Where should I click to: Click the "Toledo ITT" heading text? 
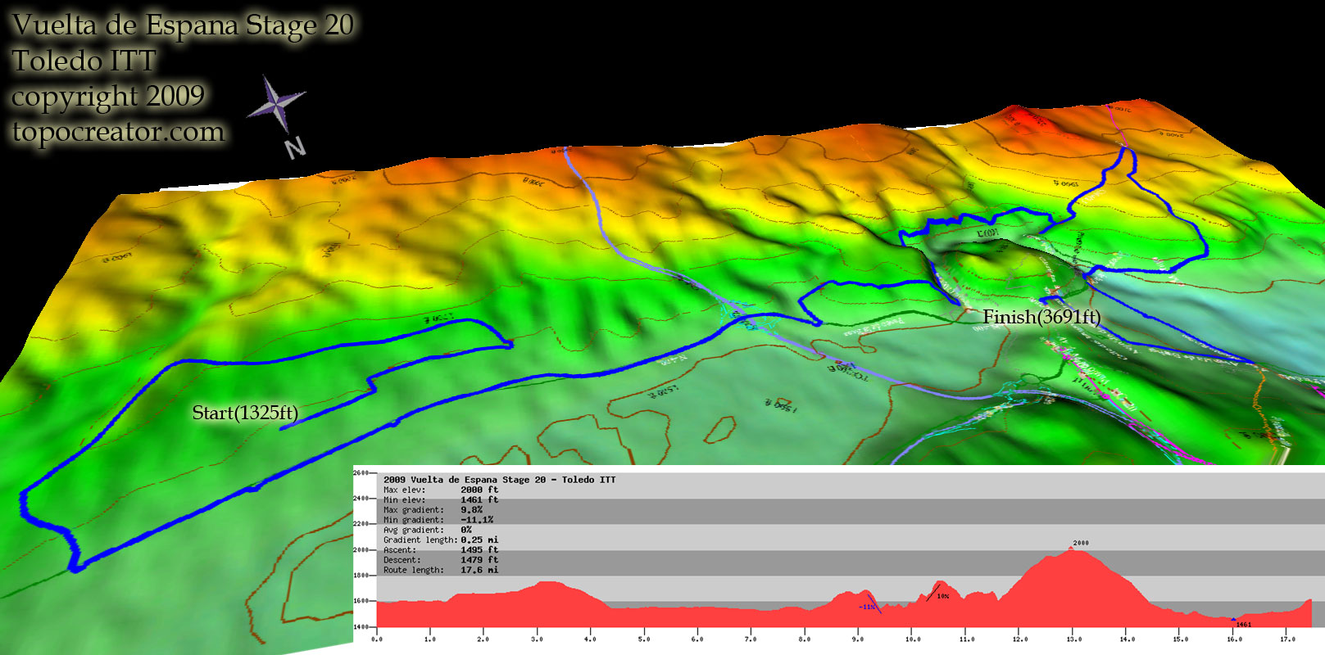(x=84, y=61)
